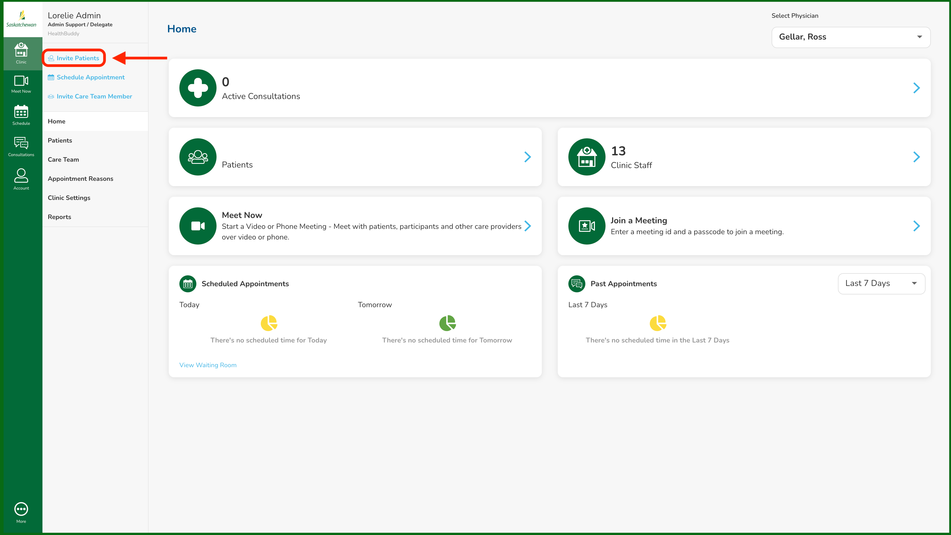The image size is (951, 535).
Task: Click the Active Consultations plus icon
Action: click(x=197, y=88)
